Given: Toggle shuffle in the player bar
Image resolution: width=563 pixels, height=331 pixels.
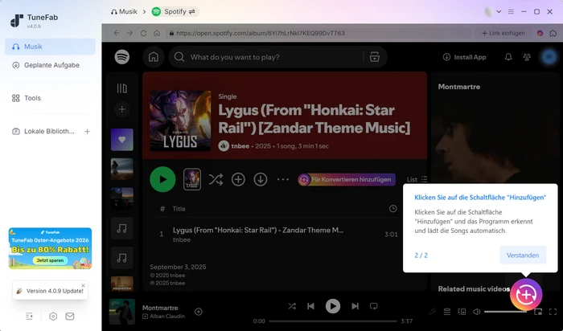Looking at the screenshot, I should pyautogui.click(x=292, y=306).
